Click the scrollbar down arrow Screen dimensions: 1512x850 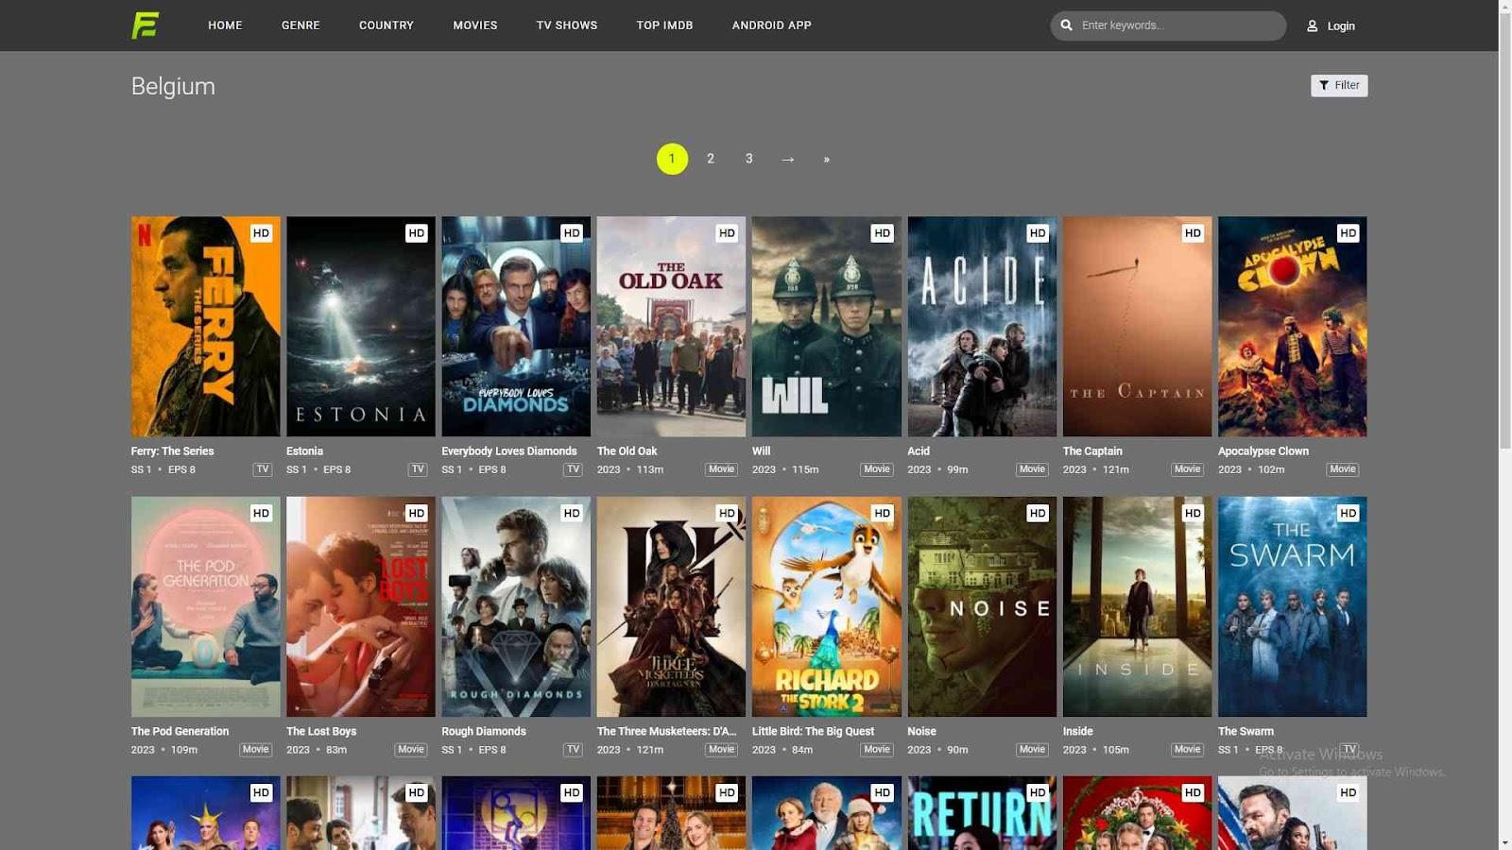click(x=1505, y=842)
